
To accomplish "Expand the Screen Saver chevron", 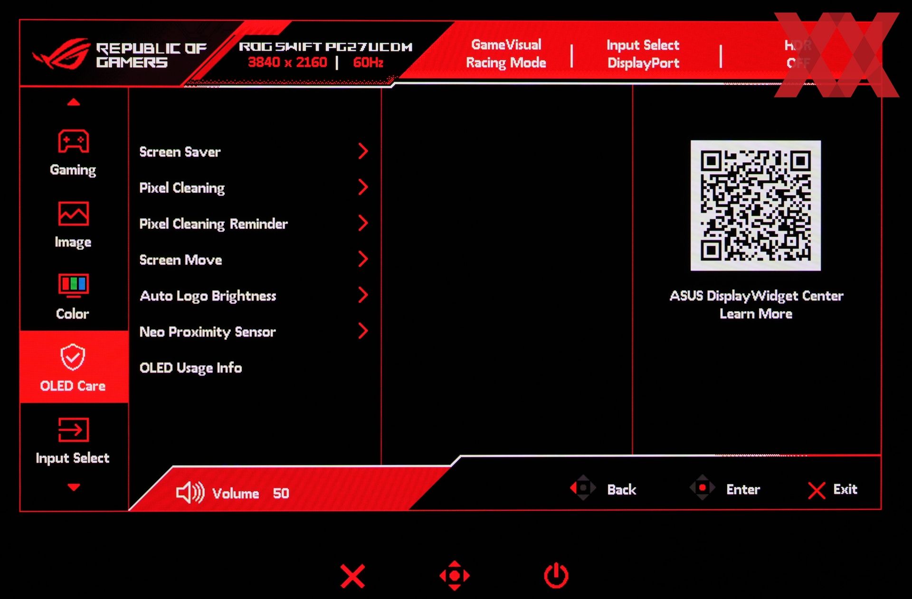I will pyautogui.click(x=363, y=151).
